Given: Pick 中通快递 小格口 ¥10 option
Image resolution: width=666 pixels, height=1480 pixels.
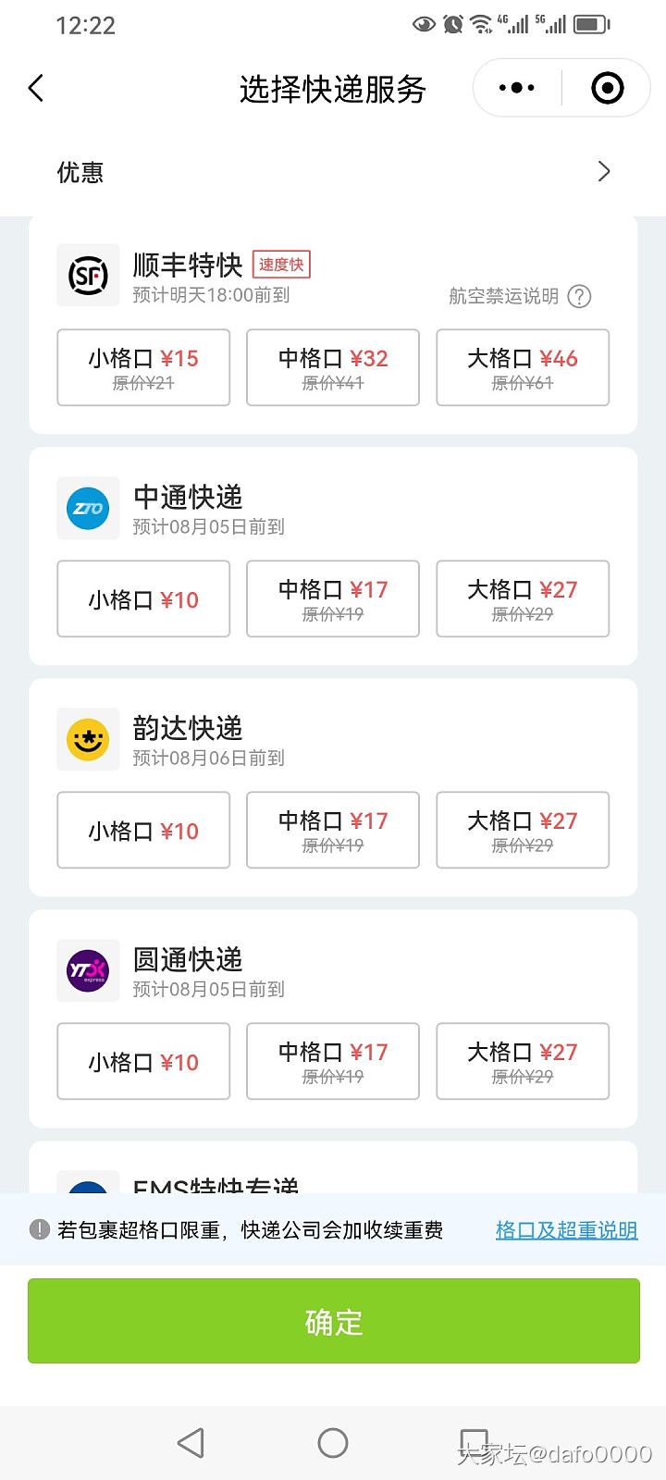Looking at the screenshot, I should (x=143, y=598).
